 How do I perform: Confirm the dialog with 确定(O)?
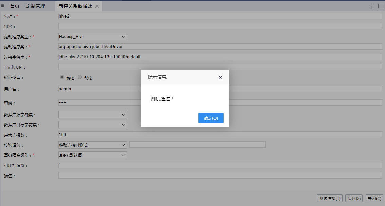211,118
